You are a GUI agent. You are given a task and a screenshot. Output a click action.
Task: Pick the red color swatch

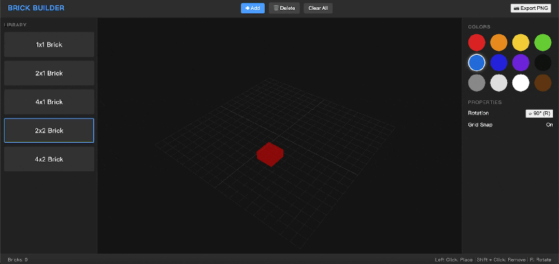click(x=477, y=42)
